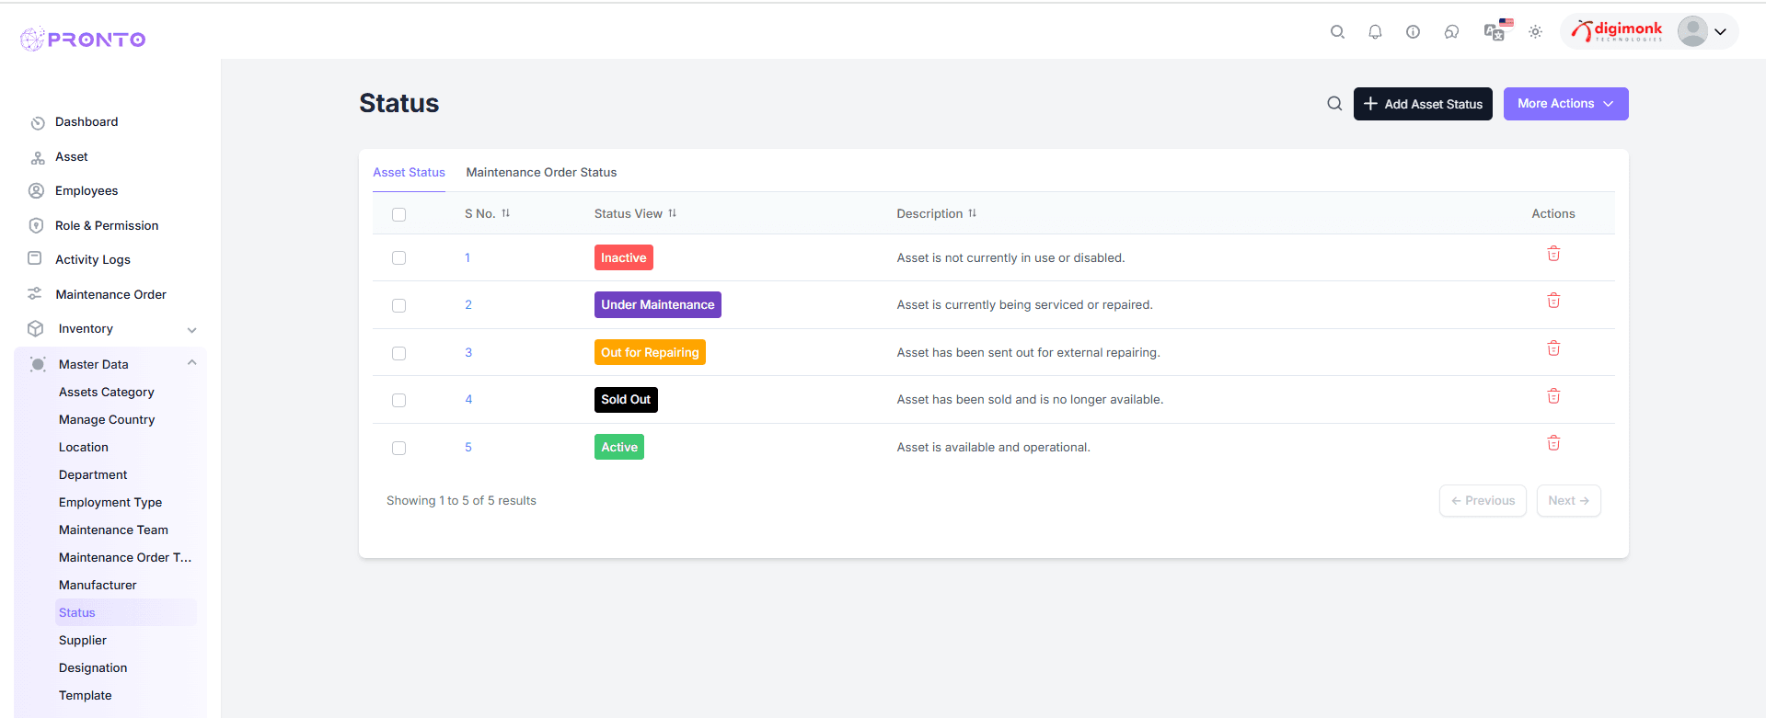Delete the Under Maintenance status row
This screenshot has width=1766, height=718.
[1553, 301]
